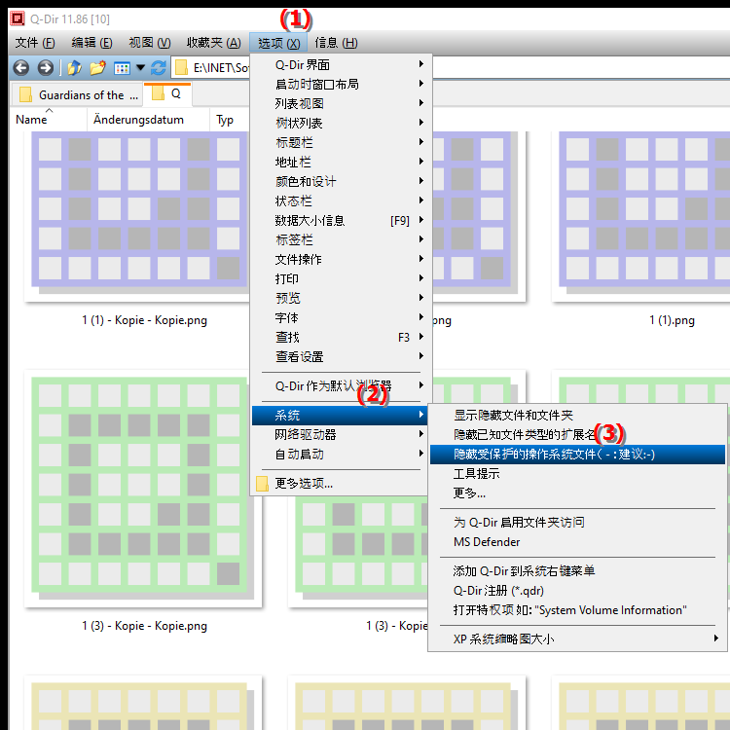The width and height of the screenshot is (730, 730).
Task: Open the 文件 (F) menu
Action: (35, 43)
